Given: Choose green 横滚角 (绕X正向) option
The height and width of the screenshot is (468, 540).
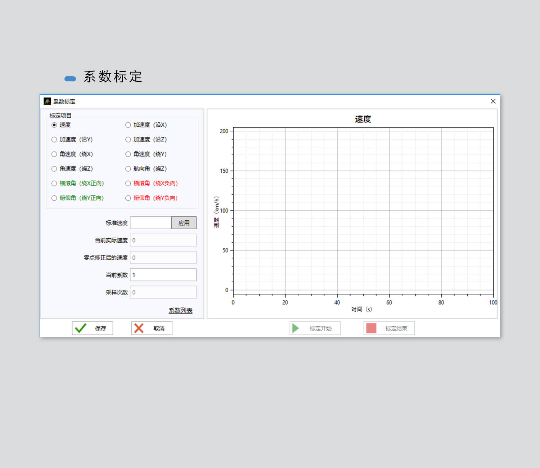Looking at the screenshot, I should point(54,184).
